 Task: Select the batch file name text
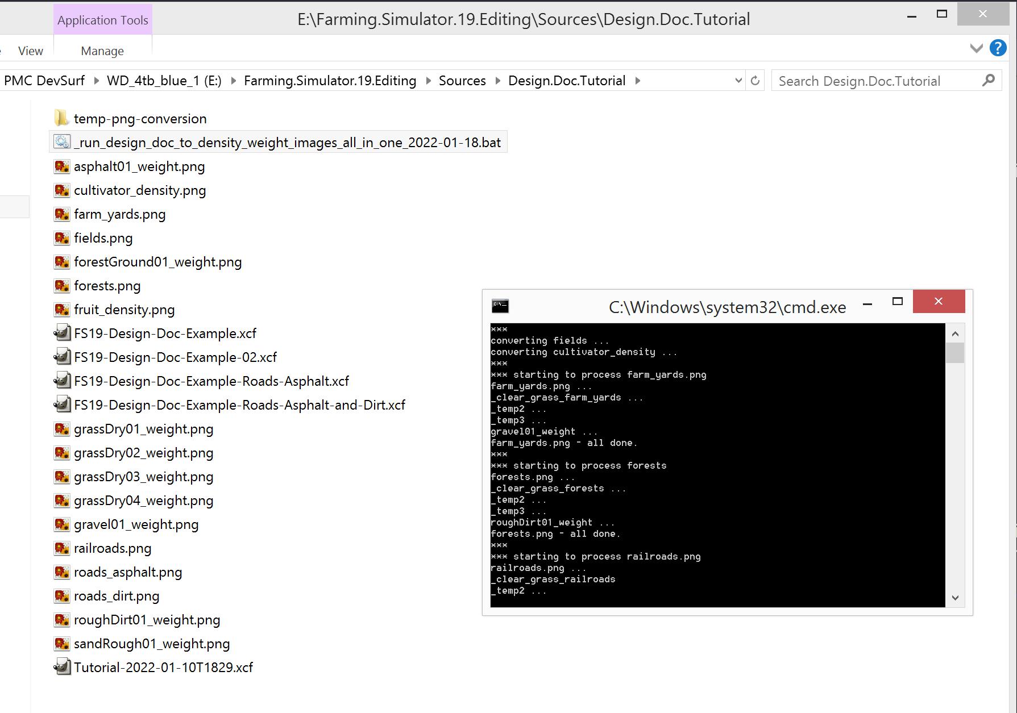287,142
